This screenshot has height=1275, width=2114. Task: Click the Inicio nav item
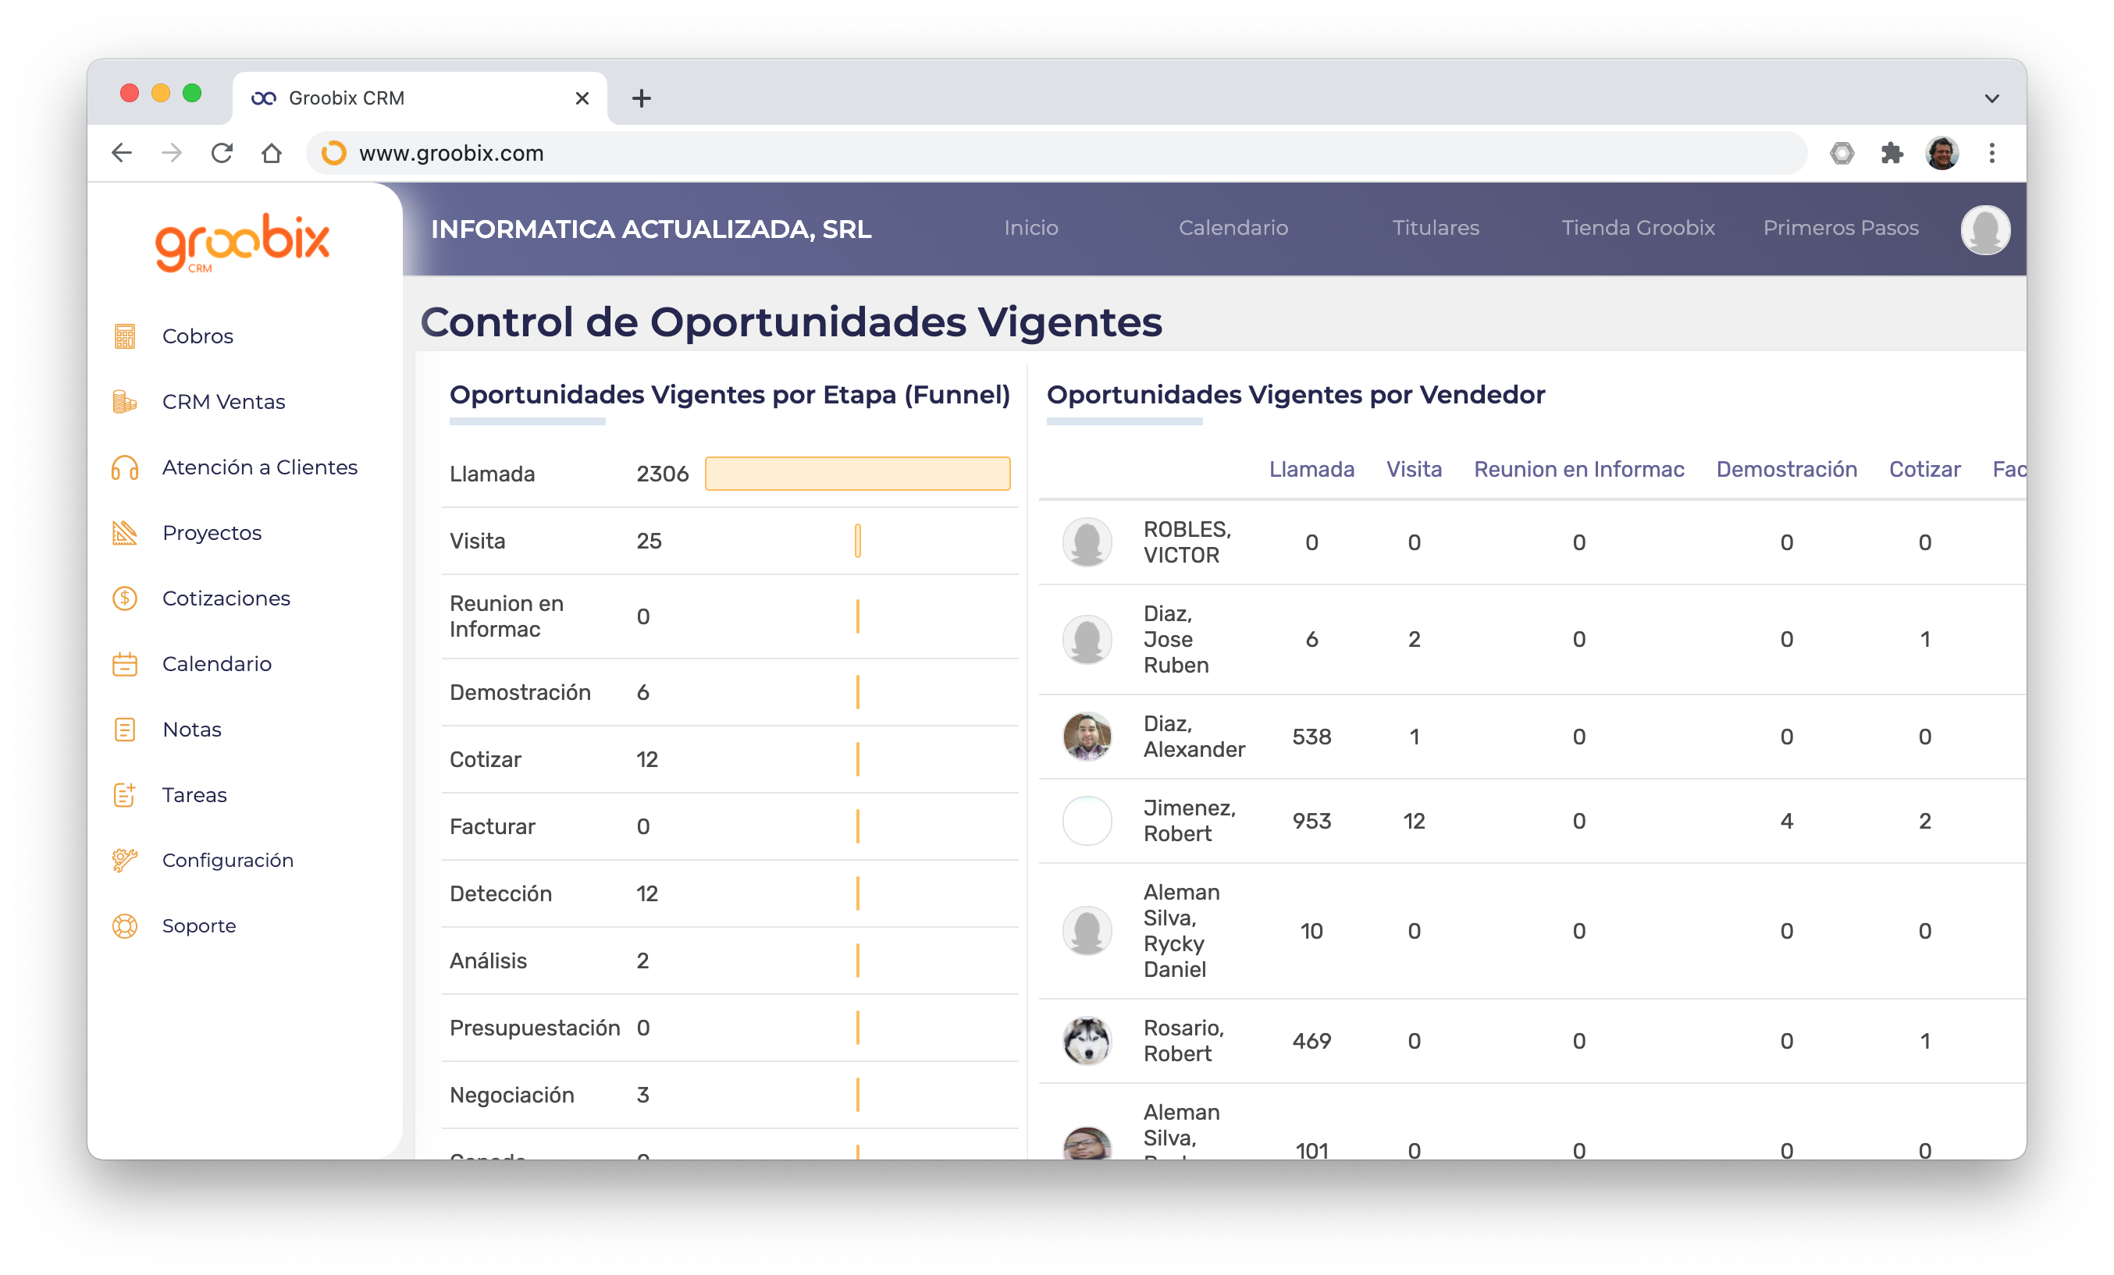pos(1030,228)
